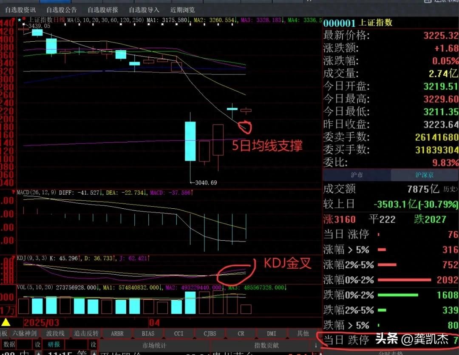Switch to 自选股研报 tab
This screenshot has width=459, height=355.
click(x=103, y=9)
